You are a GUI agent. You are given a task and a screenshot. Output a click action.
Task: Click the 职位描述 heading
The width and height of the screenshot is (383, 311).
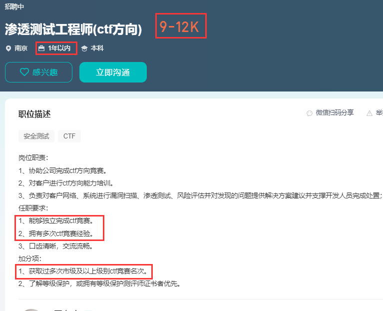34,114
